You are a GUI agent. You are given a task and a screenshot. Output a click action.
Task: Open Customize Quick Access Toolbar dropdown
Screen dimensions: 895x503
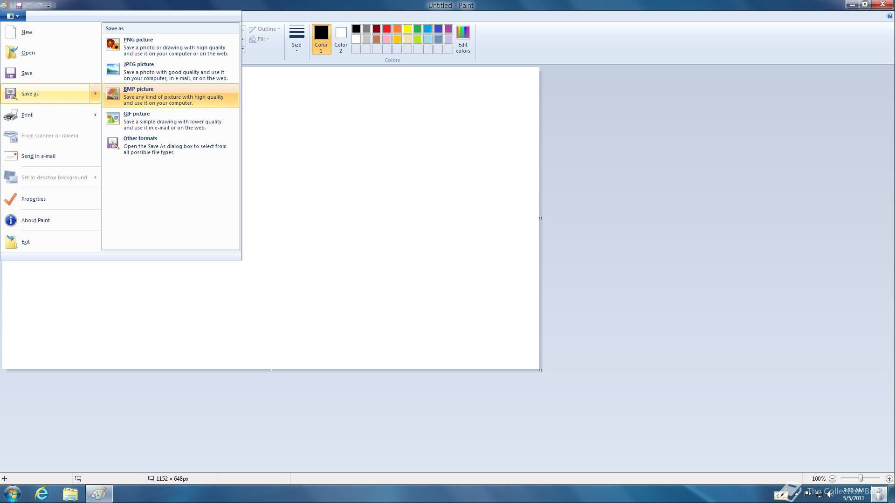[x=48, y=6]
